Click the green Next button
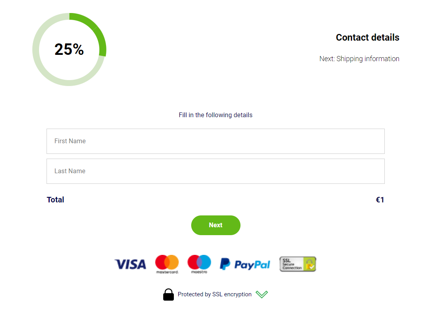 [x=216, y=225]
